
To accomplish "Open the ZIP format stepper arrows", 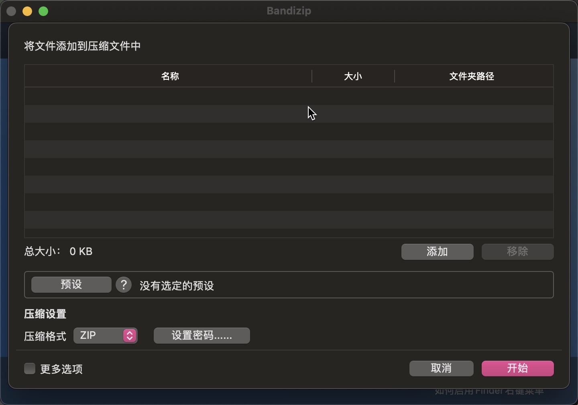I will tap(129, 336).
